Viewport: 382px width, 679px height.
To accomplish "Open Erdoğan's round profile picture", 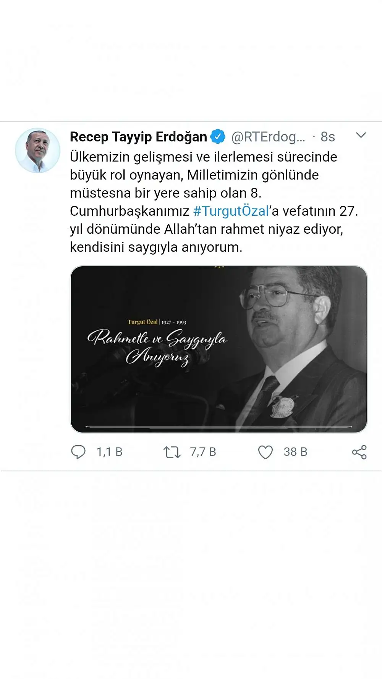I will 37,150.
